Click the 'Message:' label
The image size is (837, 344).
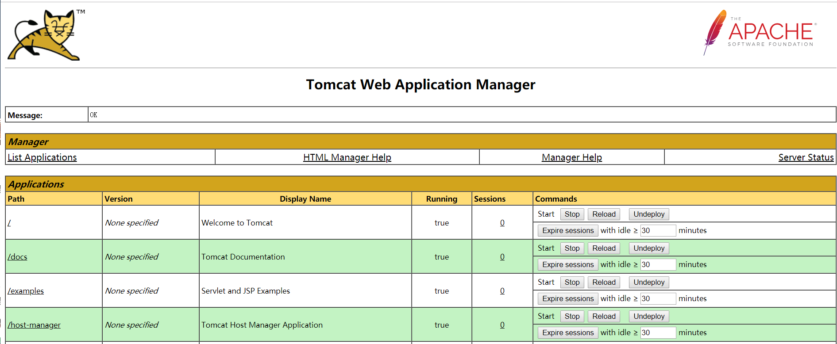[x=25, y=115]
